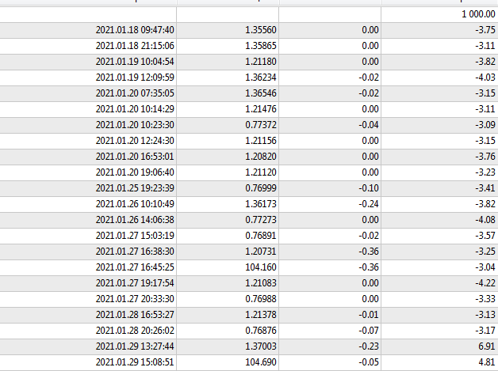Select price value 0.76999
The height and width of the screenshot is (371, 498).
tap(261, 188)
